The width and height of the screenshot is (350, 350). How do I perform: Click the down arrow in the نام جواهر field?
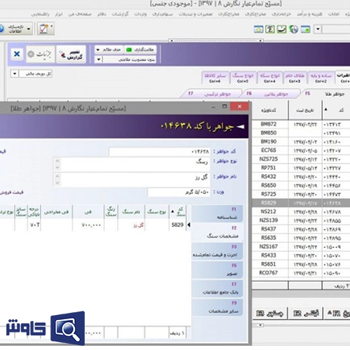[57, 183]
